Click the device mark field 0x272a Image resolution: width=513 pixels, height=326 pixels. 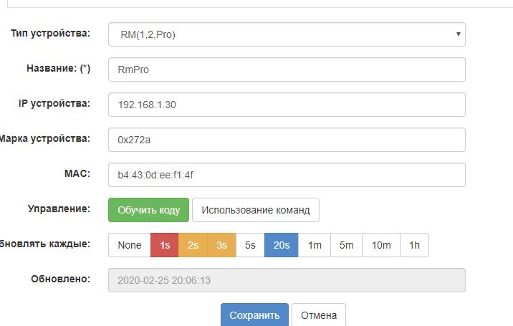coord(287,140)
